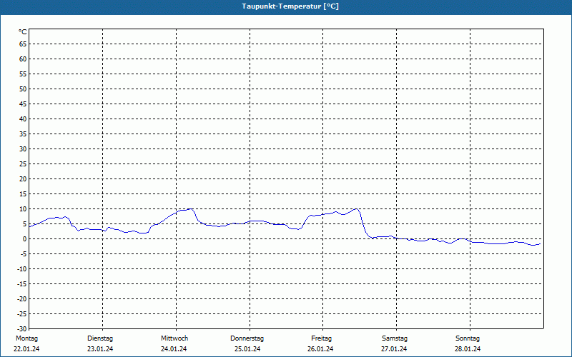The image size is (572, 357).
Task: Click the date 26.01.24
Action: point(320,349)
